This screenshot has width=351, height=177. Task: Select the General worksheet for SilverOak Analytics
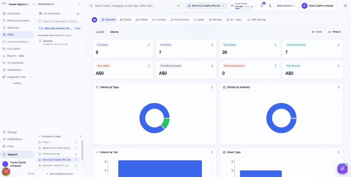60,43
